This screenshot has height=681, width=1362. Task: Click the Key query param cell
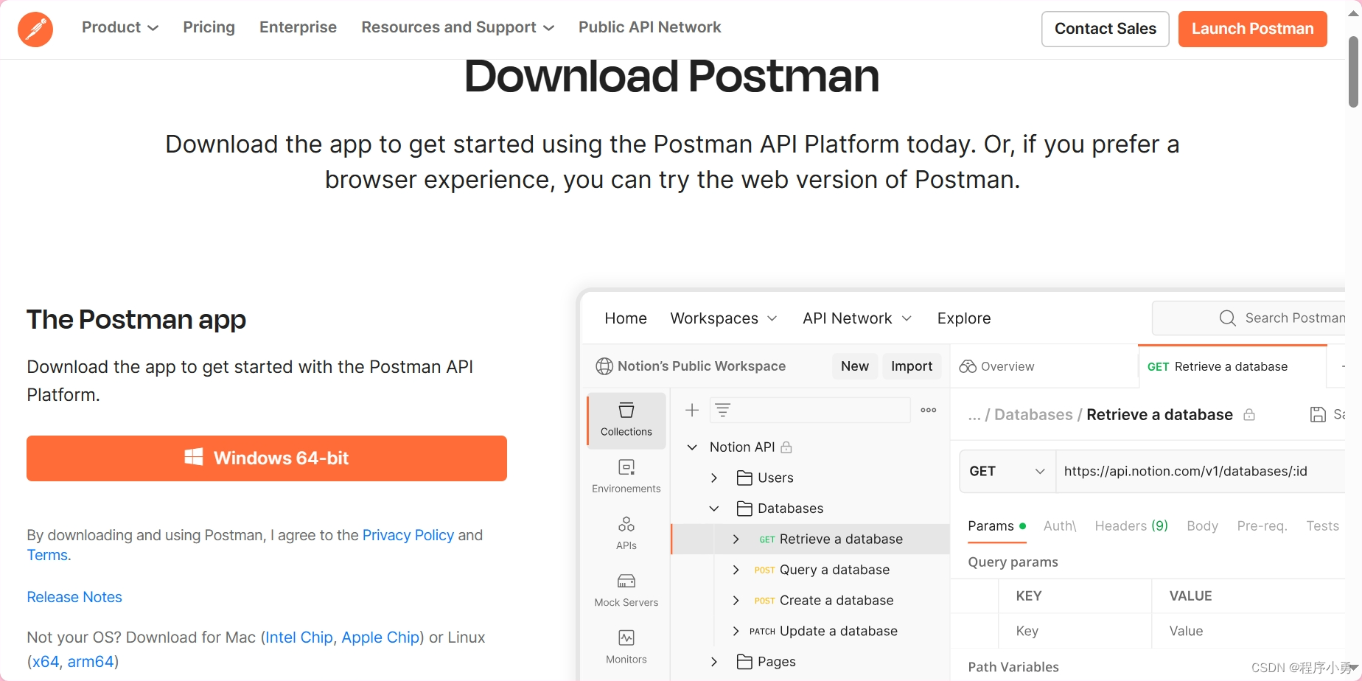coord(1075,632)
